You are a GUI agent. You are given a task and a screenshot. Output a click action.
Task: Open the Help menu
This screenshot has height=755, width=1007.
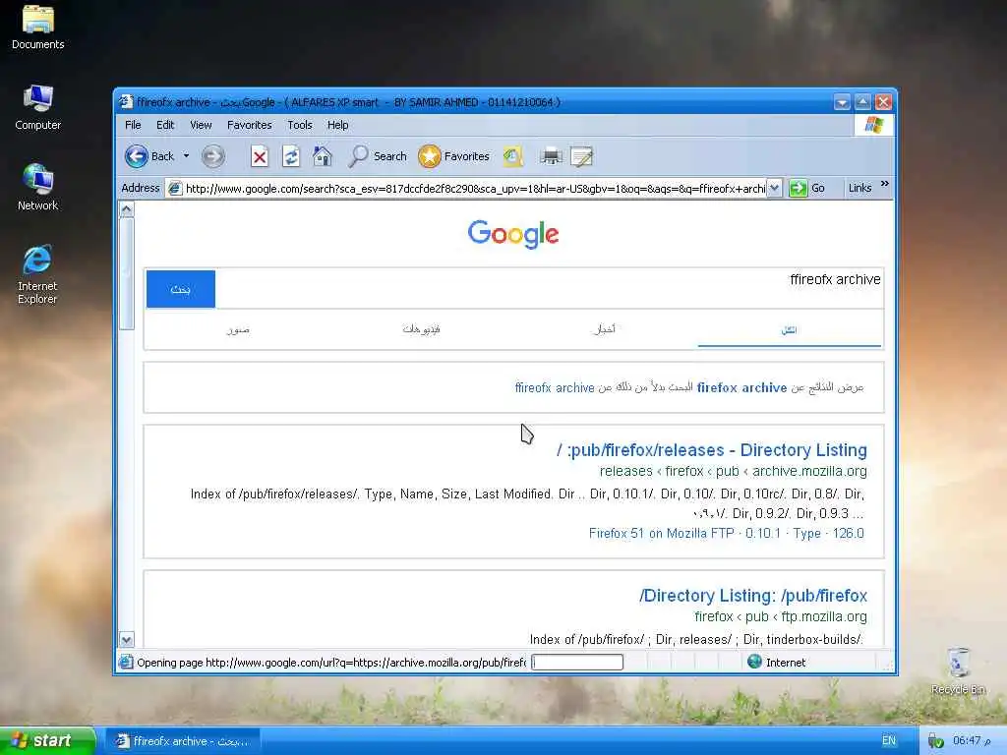coord(338,125)
